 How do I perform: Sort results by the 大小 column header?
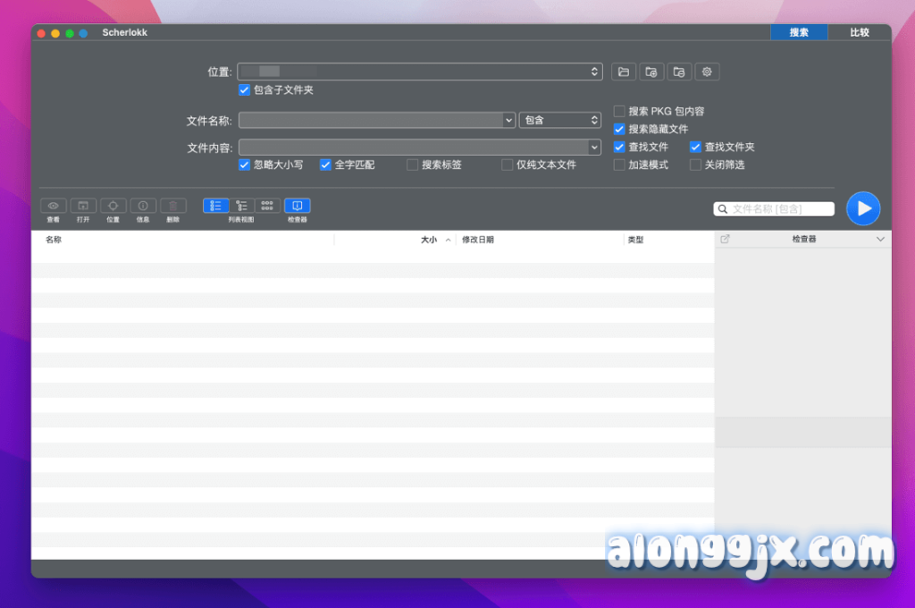[x=429, y=240]
